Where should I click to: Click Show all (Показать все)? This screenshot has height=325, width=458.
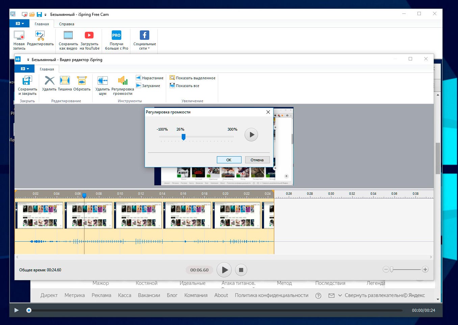[184, 86]
